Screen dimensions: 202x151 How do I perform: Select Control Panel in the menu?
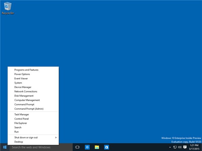pyautogui.click(x=22, y=119)
